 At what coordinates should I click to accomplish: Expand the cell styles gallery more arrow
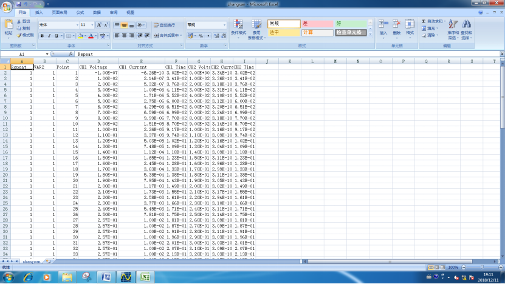[x=370, y=35]
